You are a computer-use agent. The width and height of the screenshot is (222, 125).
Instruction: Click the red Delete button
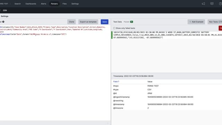pos(221,28)
